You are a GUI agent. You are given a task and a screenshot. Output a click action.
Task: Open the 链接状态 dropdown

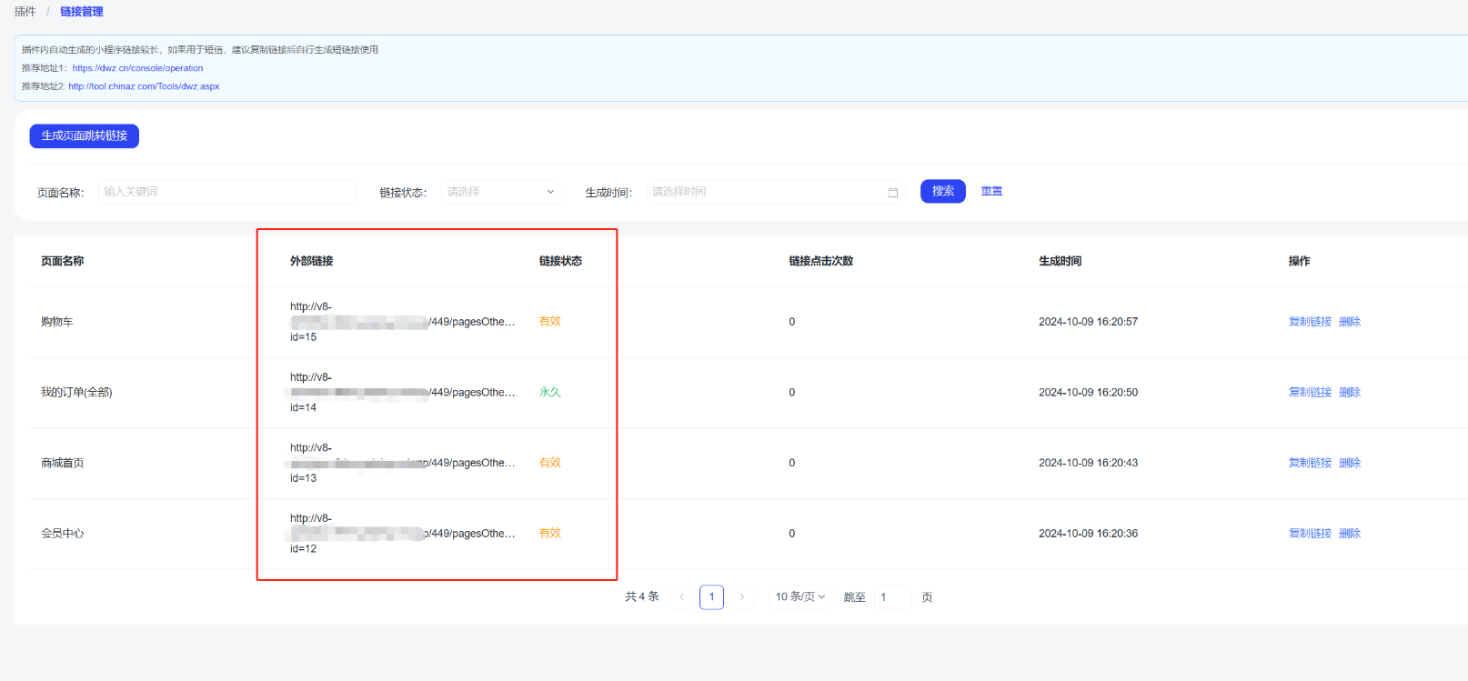pos(501,192)
